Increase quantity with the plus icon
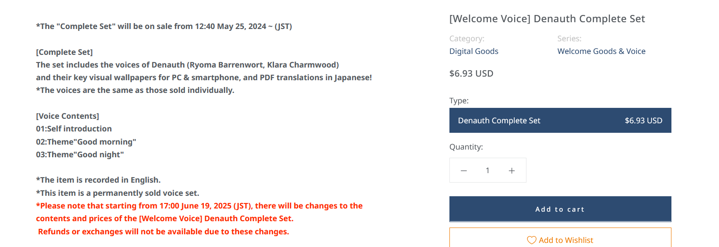 coord(512,171)
